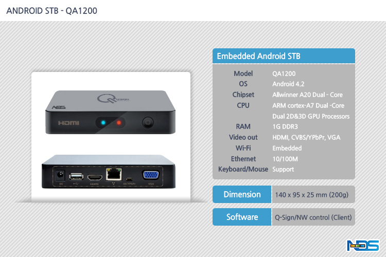Click the round button on device front
This screenshot has width=386, height=257.
click(x=148, y=122)
